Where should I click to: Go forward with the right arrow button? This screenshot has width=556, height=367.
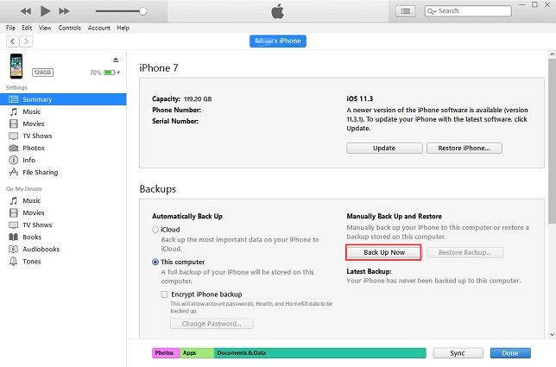(x=26, y=41)
